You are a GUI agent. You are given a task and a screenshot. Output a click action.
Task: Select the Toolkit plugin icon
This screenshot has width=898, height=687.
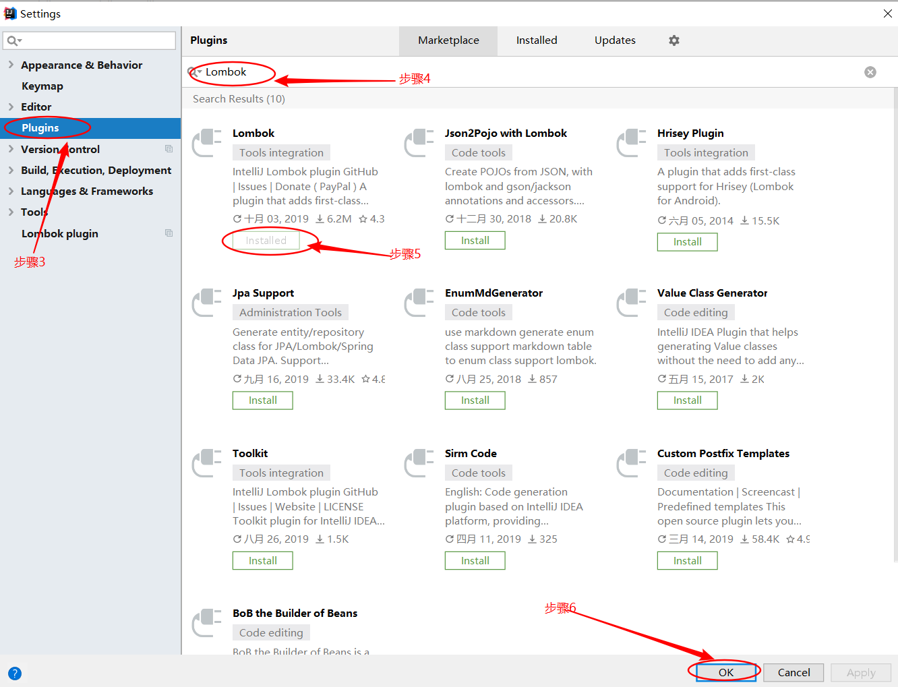click(x=207, y=463)
